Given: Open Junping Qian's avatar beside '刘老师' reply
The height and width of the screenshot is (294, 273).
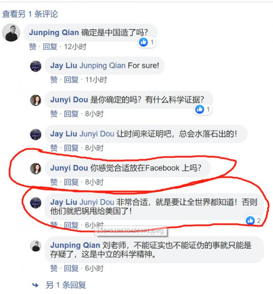Looking at the screenshot, I should point(36,246).
